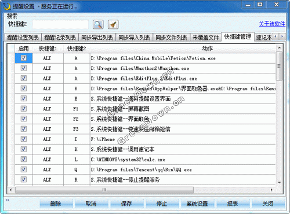Toggle the checkbox for ALT Q QQ.exe
290x214 pixels.
coord(24,169)
